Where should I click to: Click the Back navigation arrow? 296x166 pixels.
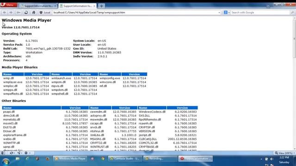pyautogui.click(x=5, y=12)
